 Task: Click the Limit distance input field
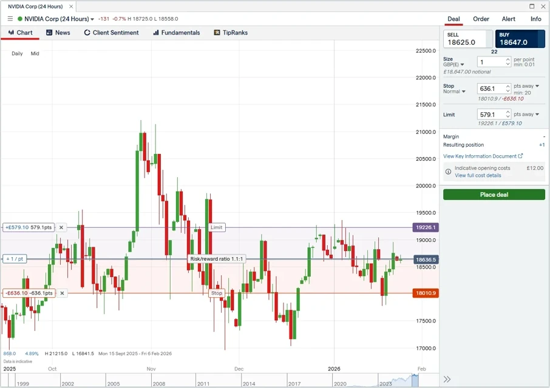pos(491,115)
